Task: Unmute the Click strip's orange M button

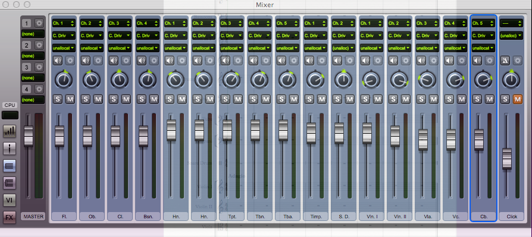Action: (517, 99)
